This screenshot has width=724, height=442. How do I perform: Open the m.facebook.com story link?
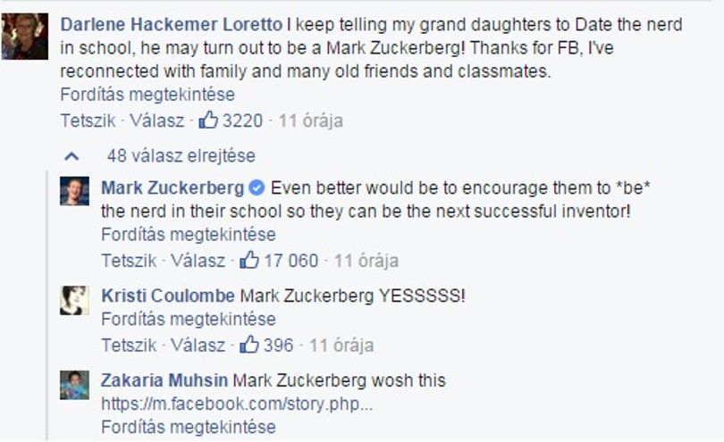[237, 404]
